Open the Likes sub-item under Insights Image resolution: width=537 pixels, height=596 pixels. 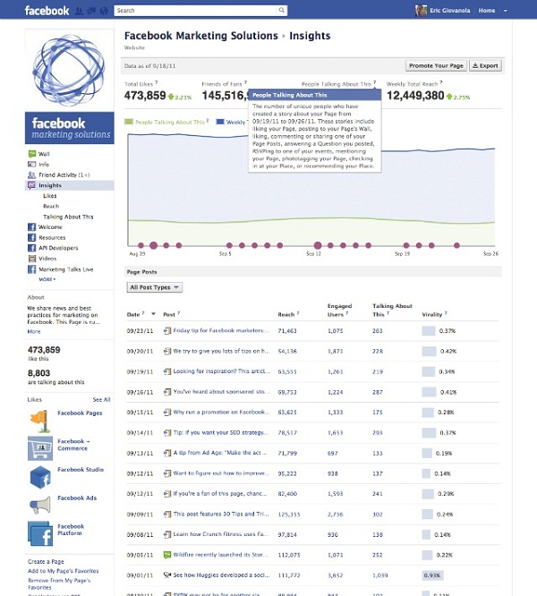pos(50,196)
